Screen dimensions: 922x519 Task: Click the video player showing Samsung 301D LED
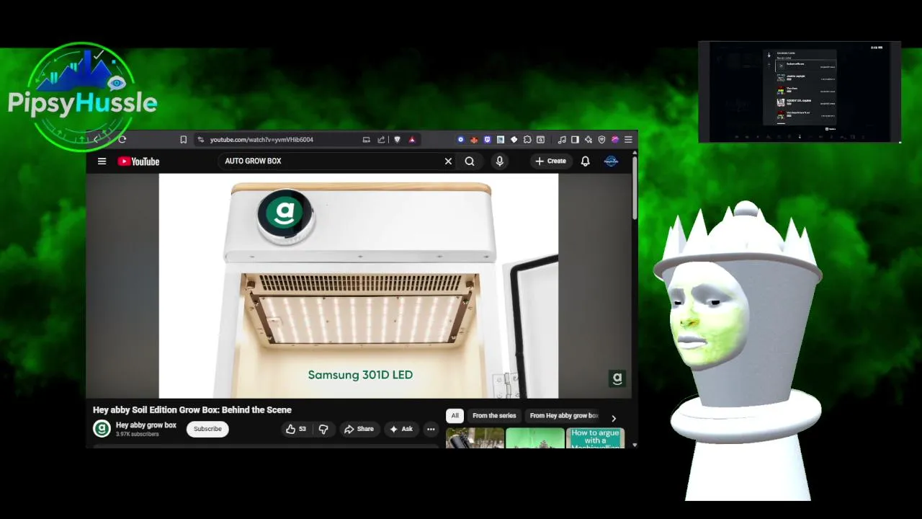point(359,286)
